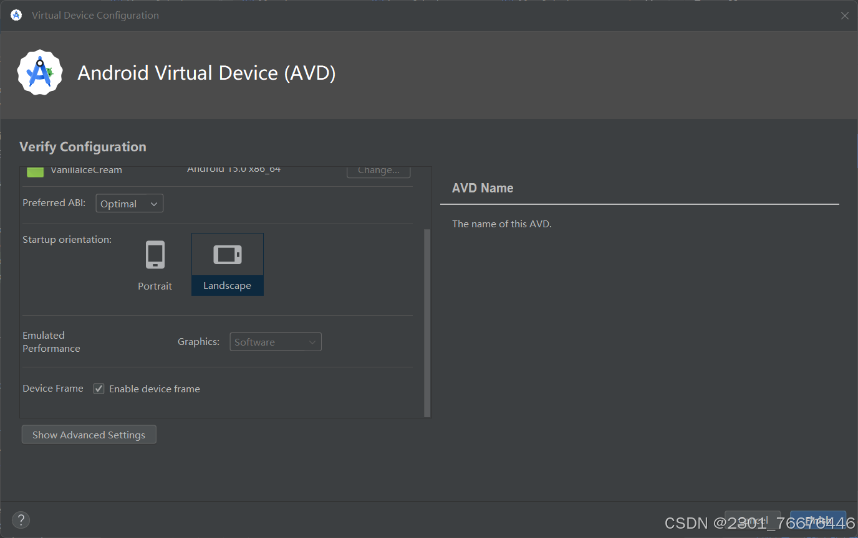The height and width of the screenshot is (538, 858).
Task: Select Portrait startup orientation
Action: [x=155, y=265]
